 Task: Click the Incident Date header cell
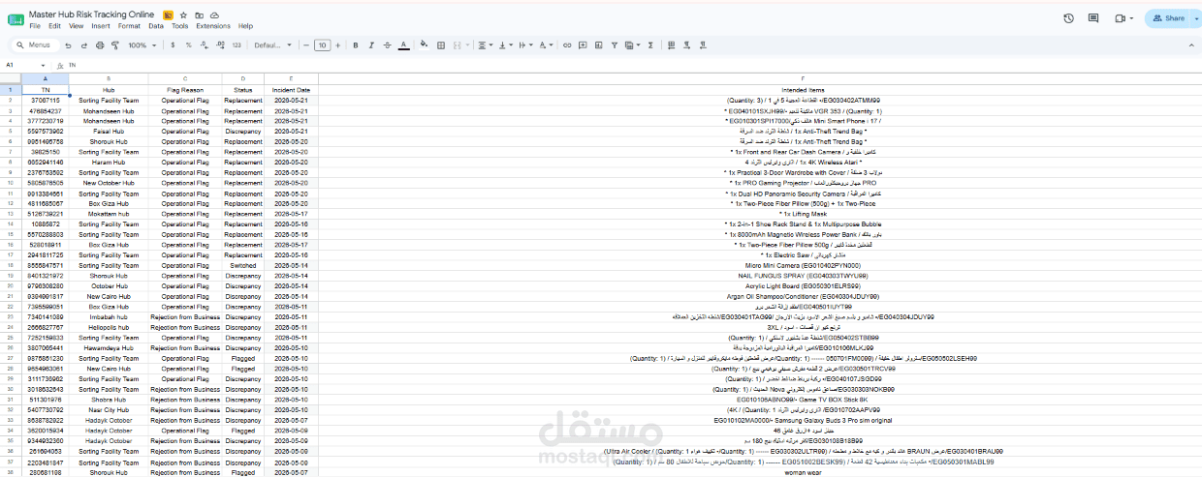(x=291, y=90)
